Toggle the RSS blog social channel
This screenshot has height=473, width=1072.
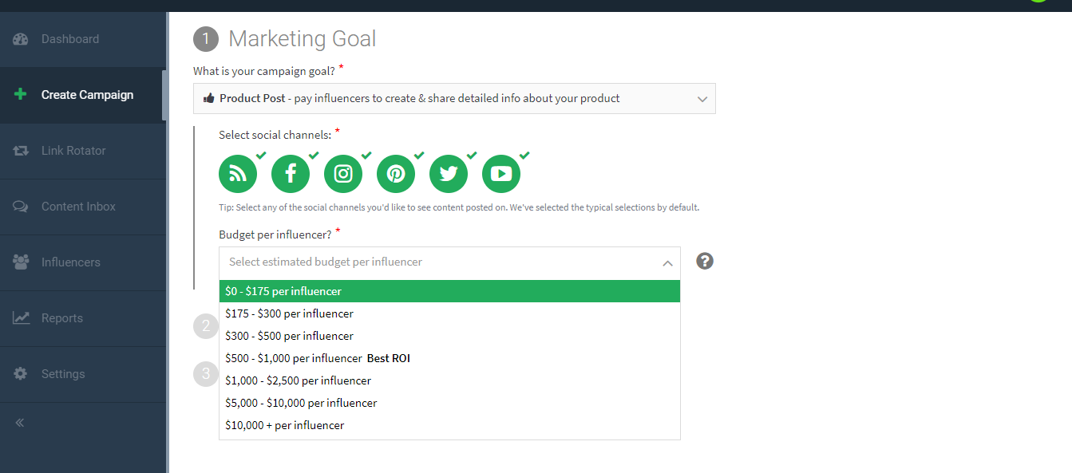(x=238, y=174)
